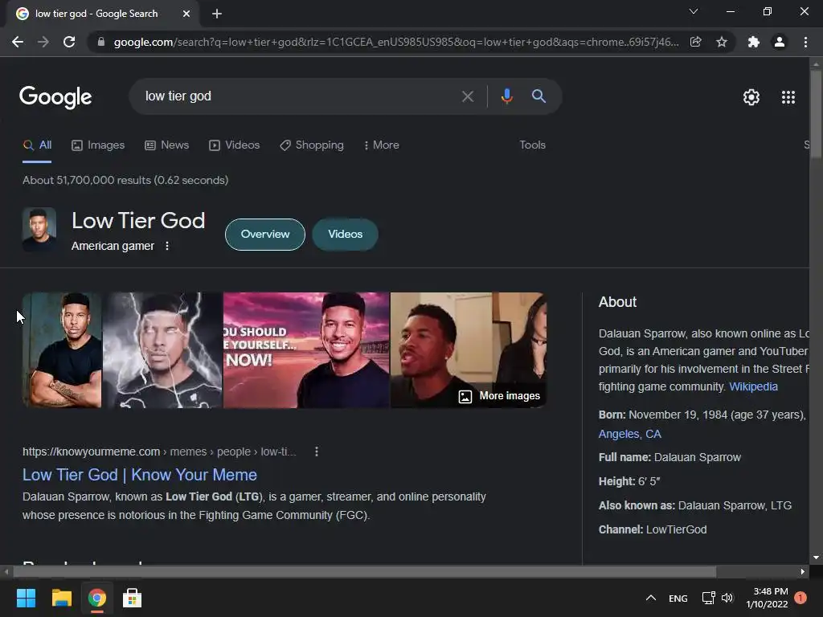This screenshot has height=617, width=823.
Task: Click the magnifier search button
Action: [x=538, y=96]
